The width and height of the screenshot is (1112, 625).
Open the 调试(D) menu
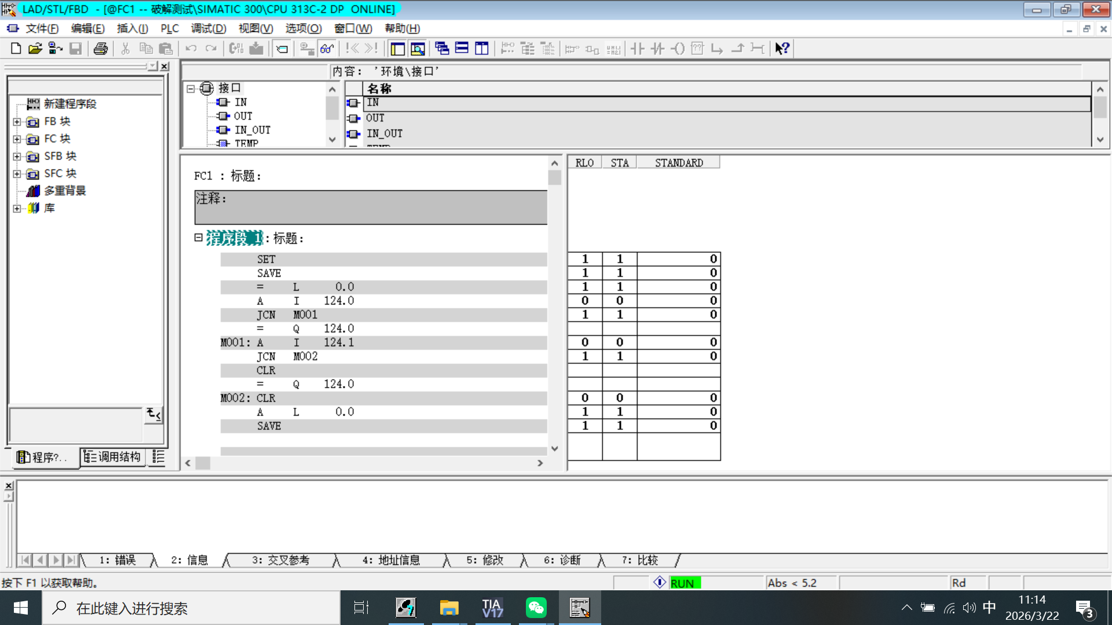(x=209, y=28)
